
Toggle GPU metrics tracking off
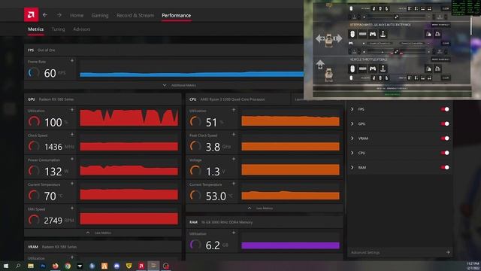(445, 123)
